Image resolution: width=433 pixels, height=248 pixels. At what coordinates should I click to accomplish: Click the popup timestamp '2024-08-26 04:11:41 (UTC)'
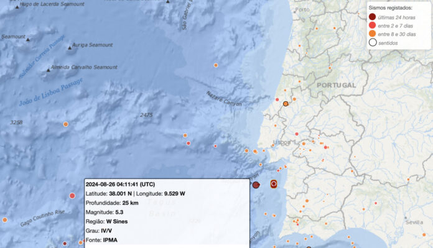point(120,184)
